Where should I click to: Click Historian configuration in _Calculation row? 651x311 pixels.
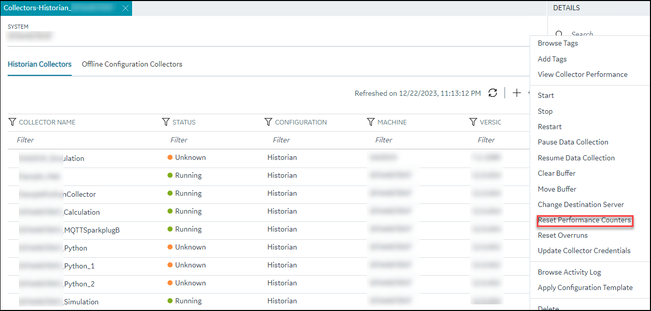pos(282,211)
